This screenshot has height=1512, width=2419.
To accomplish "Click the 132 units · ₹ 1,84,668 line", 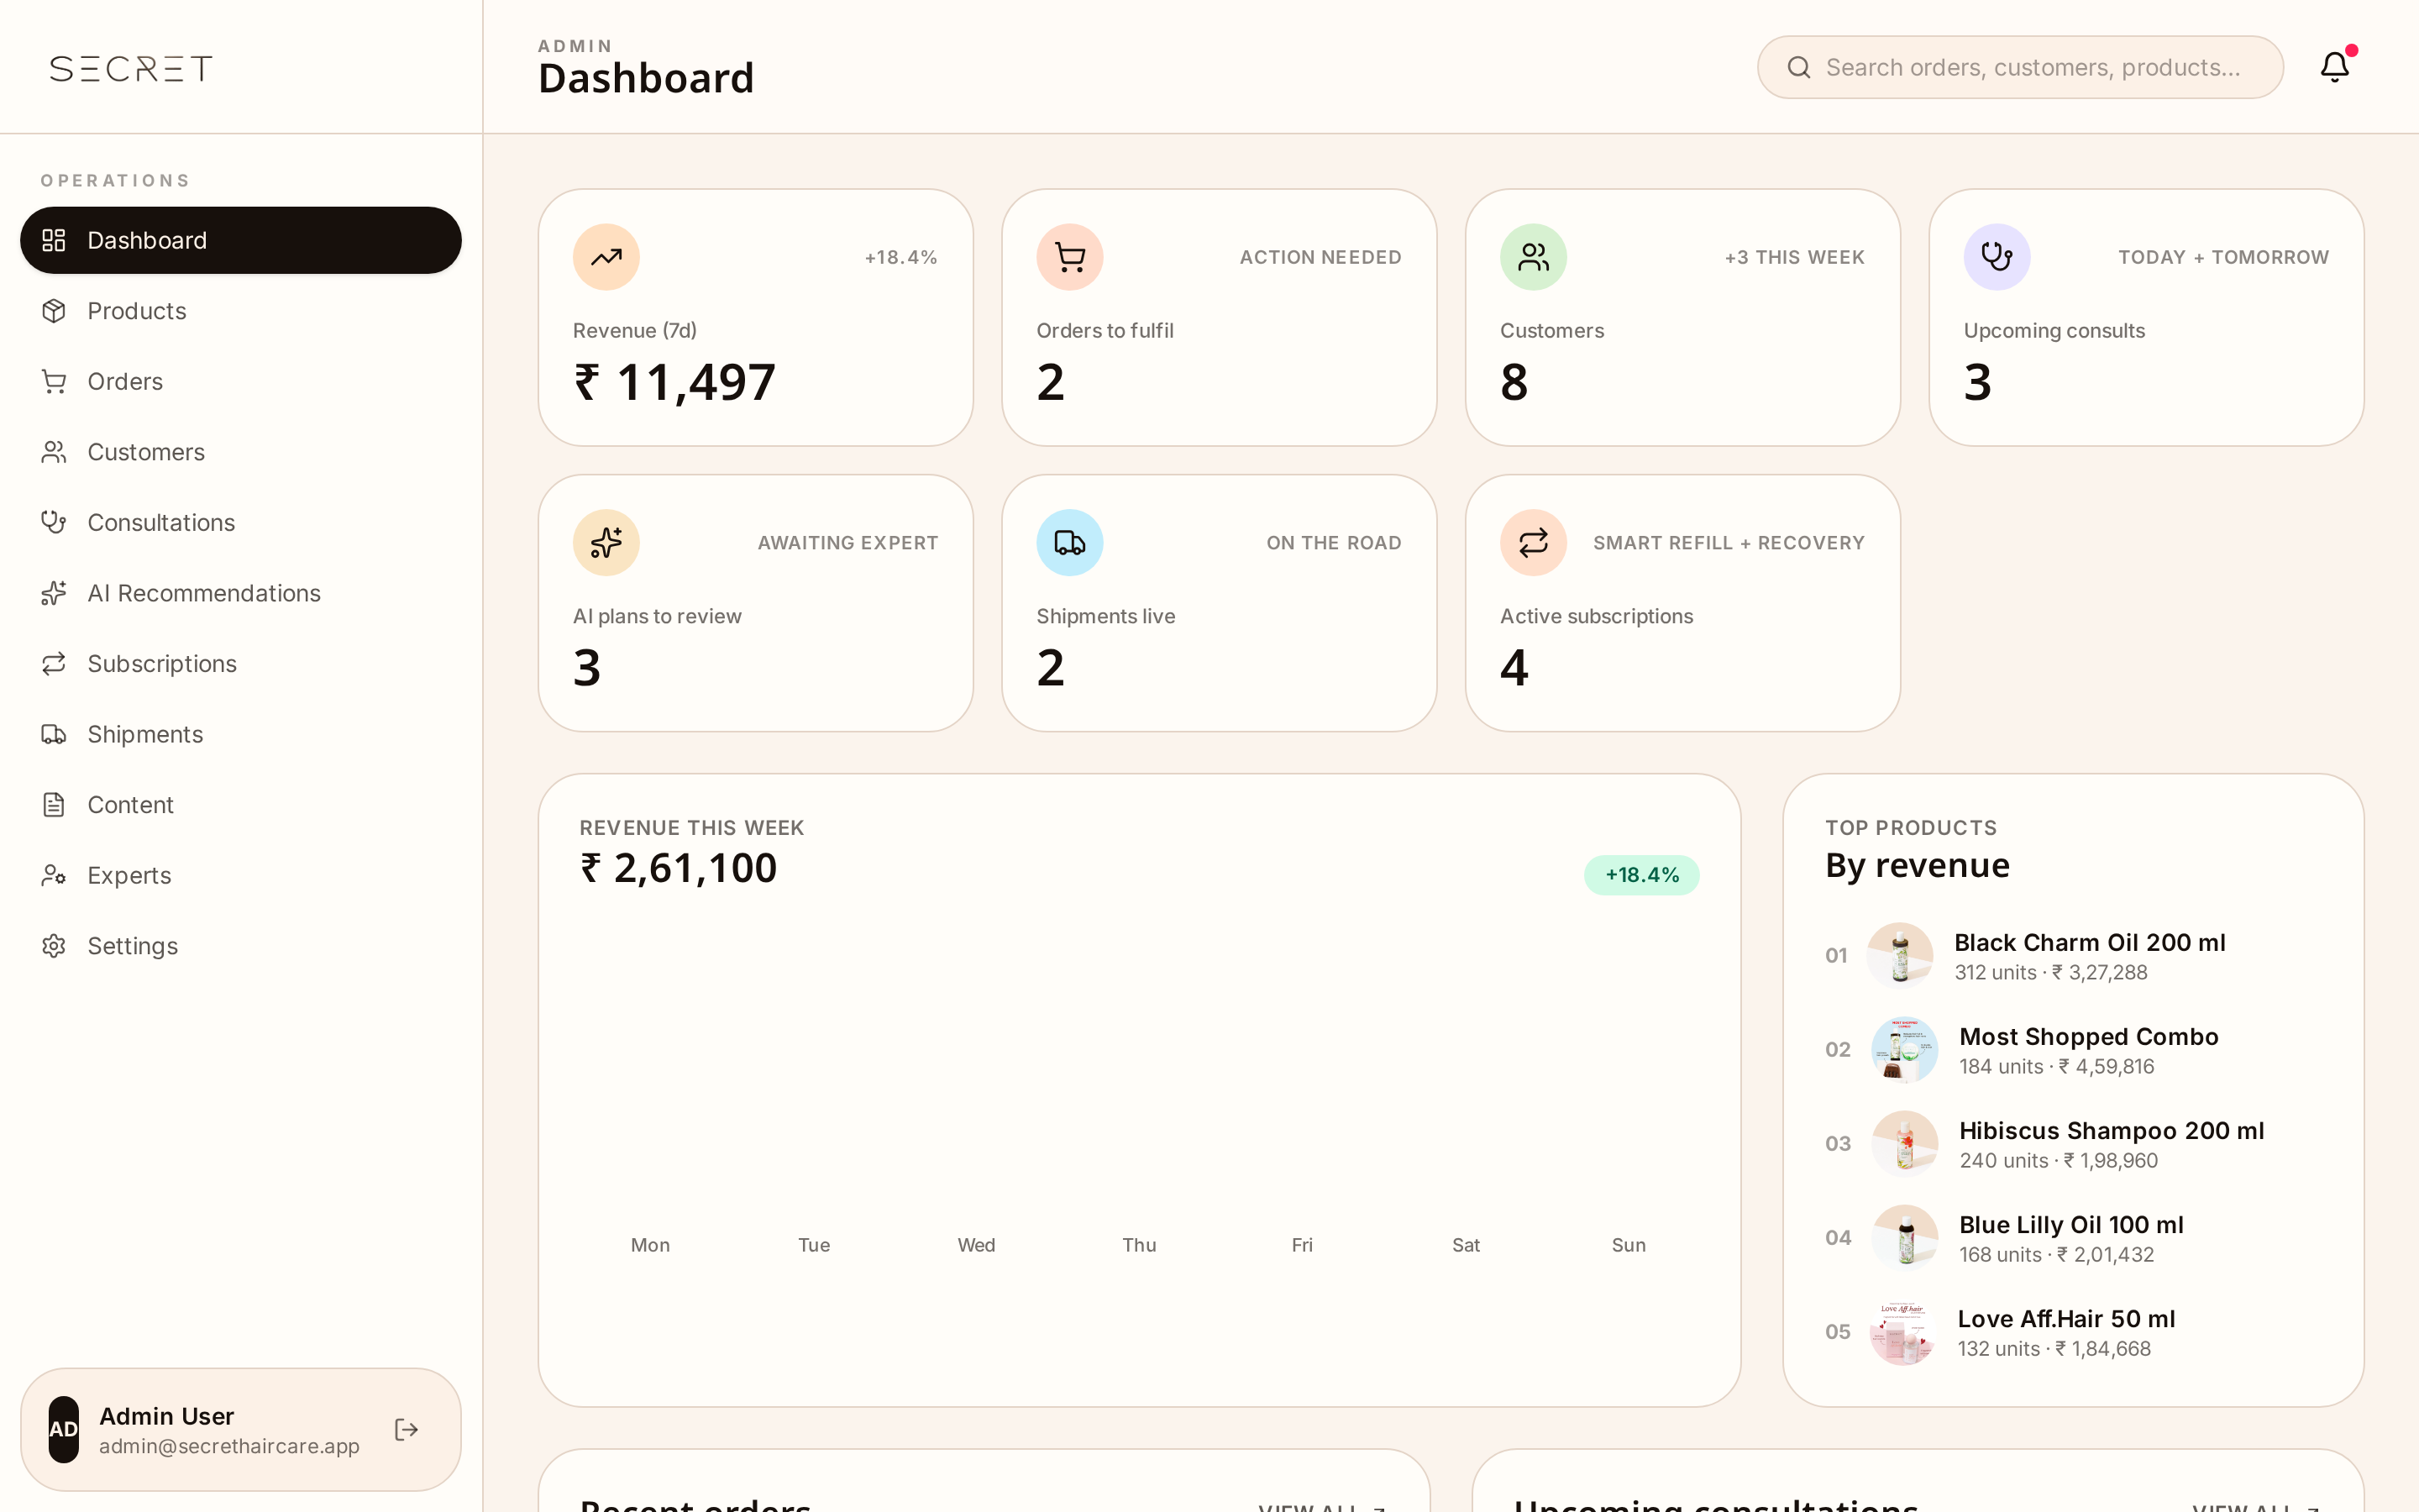I will [x=2053, y=1348].
